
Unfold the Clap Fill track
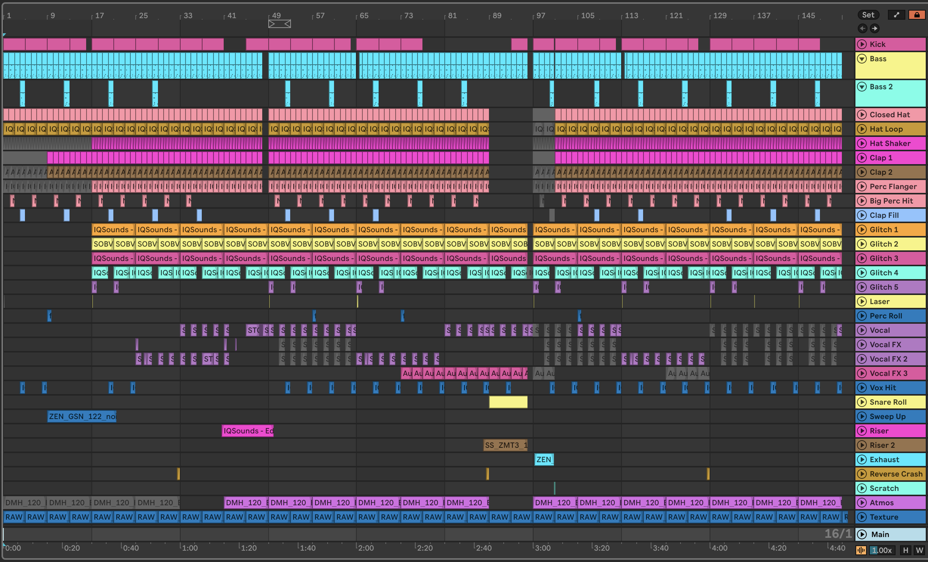(862, 215)
